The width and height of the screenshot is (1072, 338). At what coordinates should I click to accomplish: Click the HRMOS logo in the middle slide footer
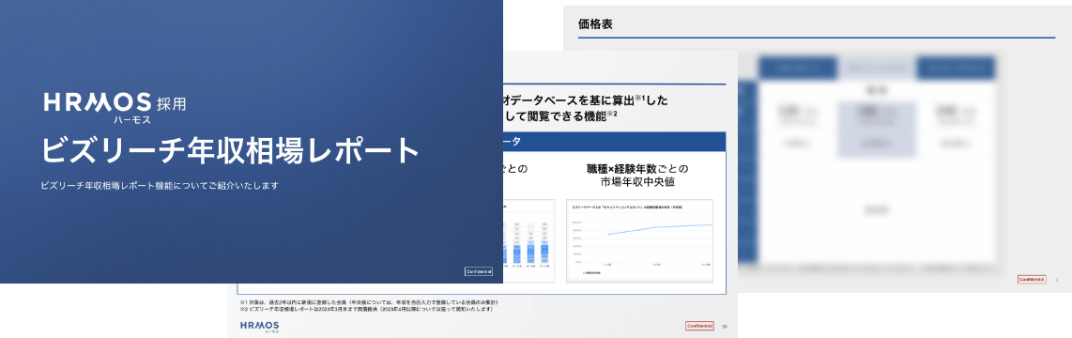(260, 327)
